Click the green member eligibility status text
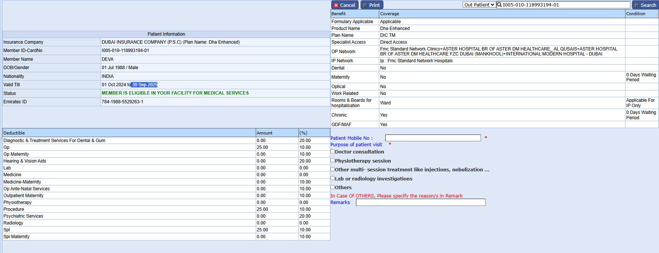The height and width of the screenshot is (253, 659). point(175,93)
